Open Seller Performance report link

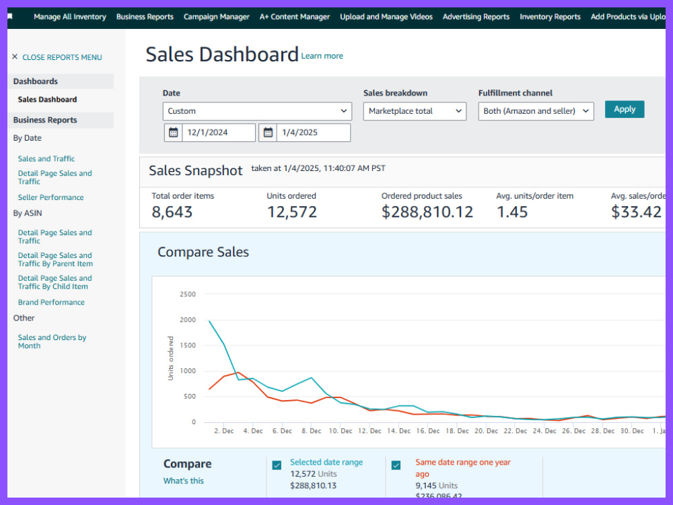(50, 197)
